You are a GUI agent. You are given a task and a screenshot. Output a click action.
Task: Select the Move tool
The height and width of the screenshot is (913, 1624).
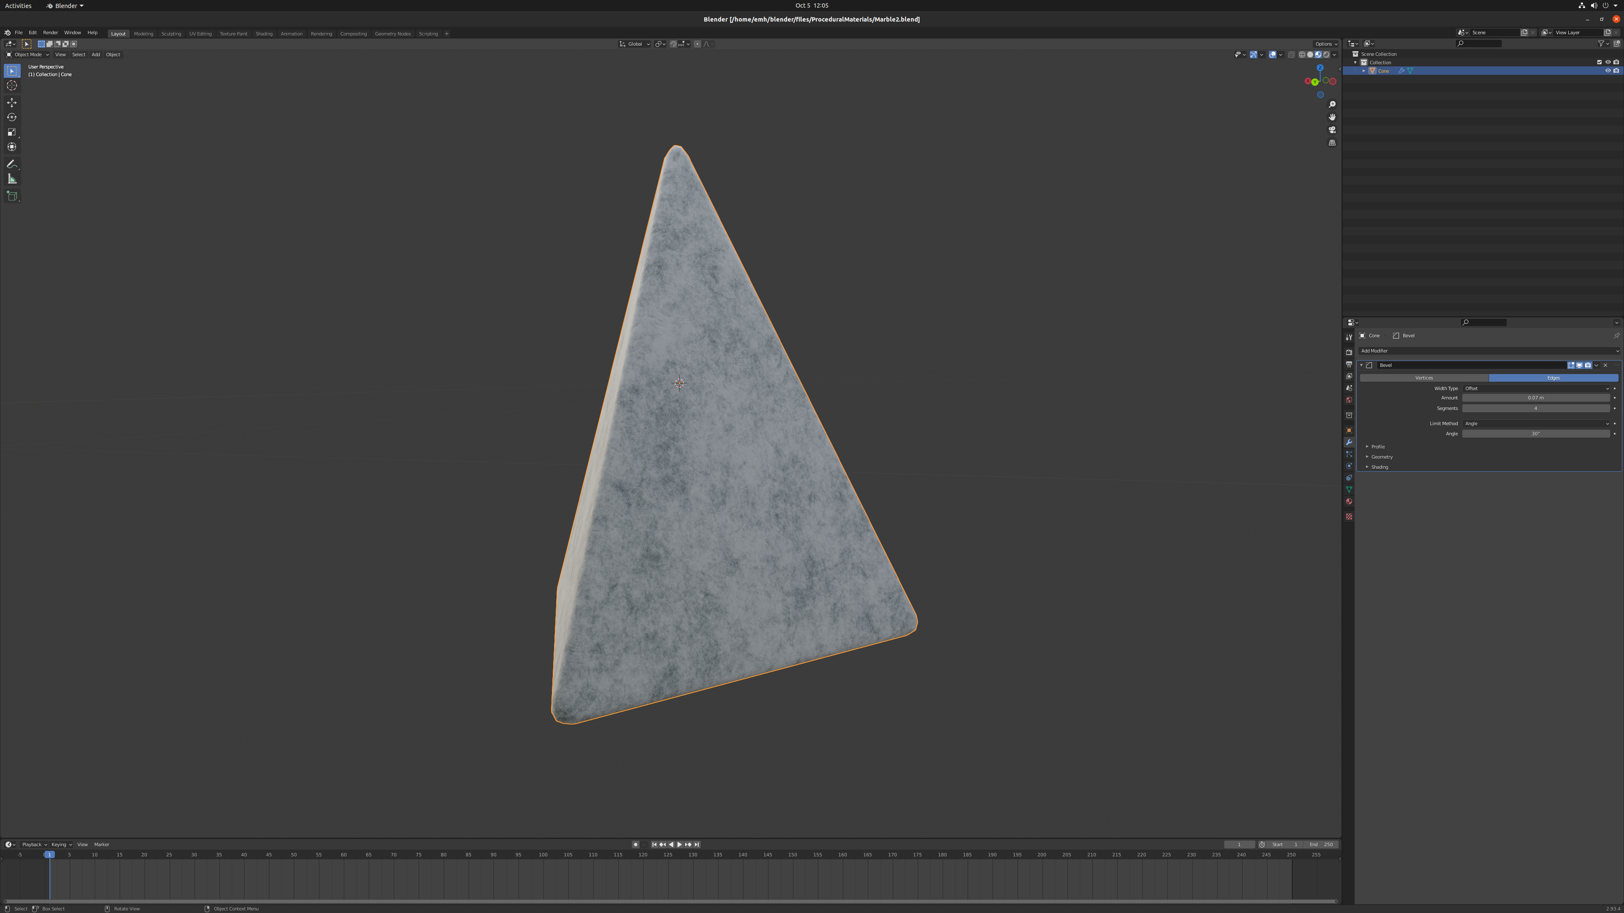click(x=12, y=103)
